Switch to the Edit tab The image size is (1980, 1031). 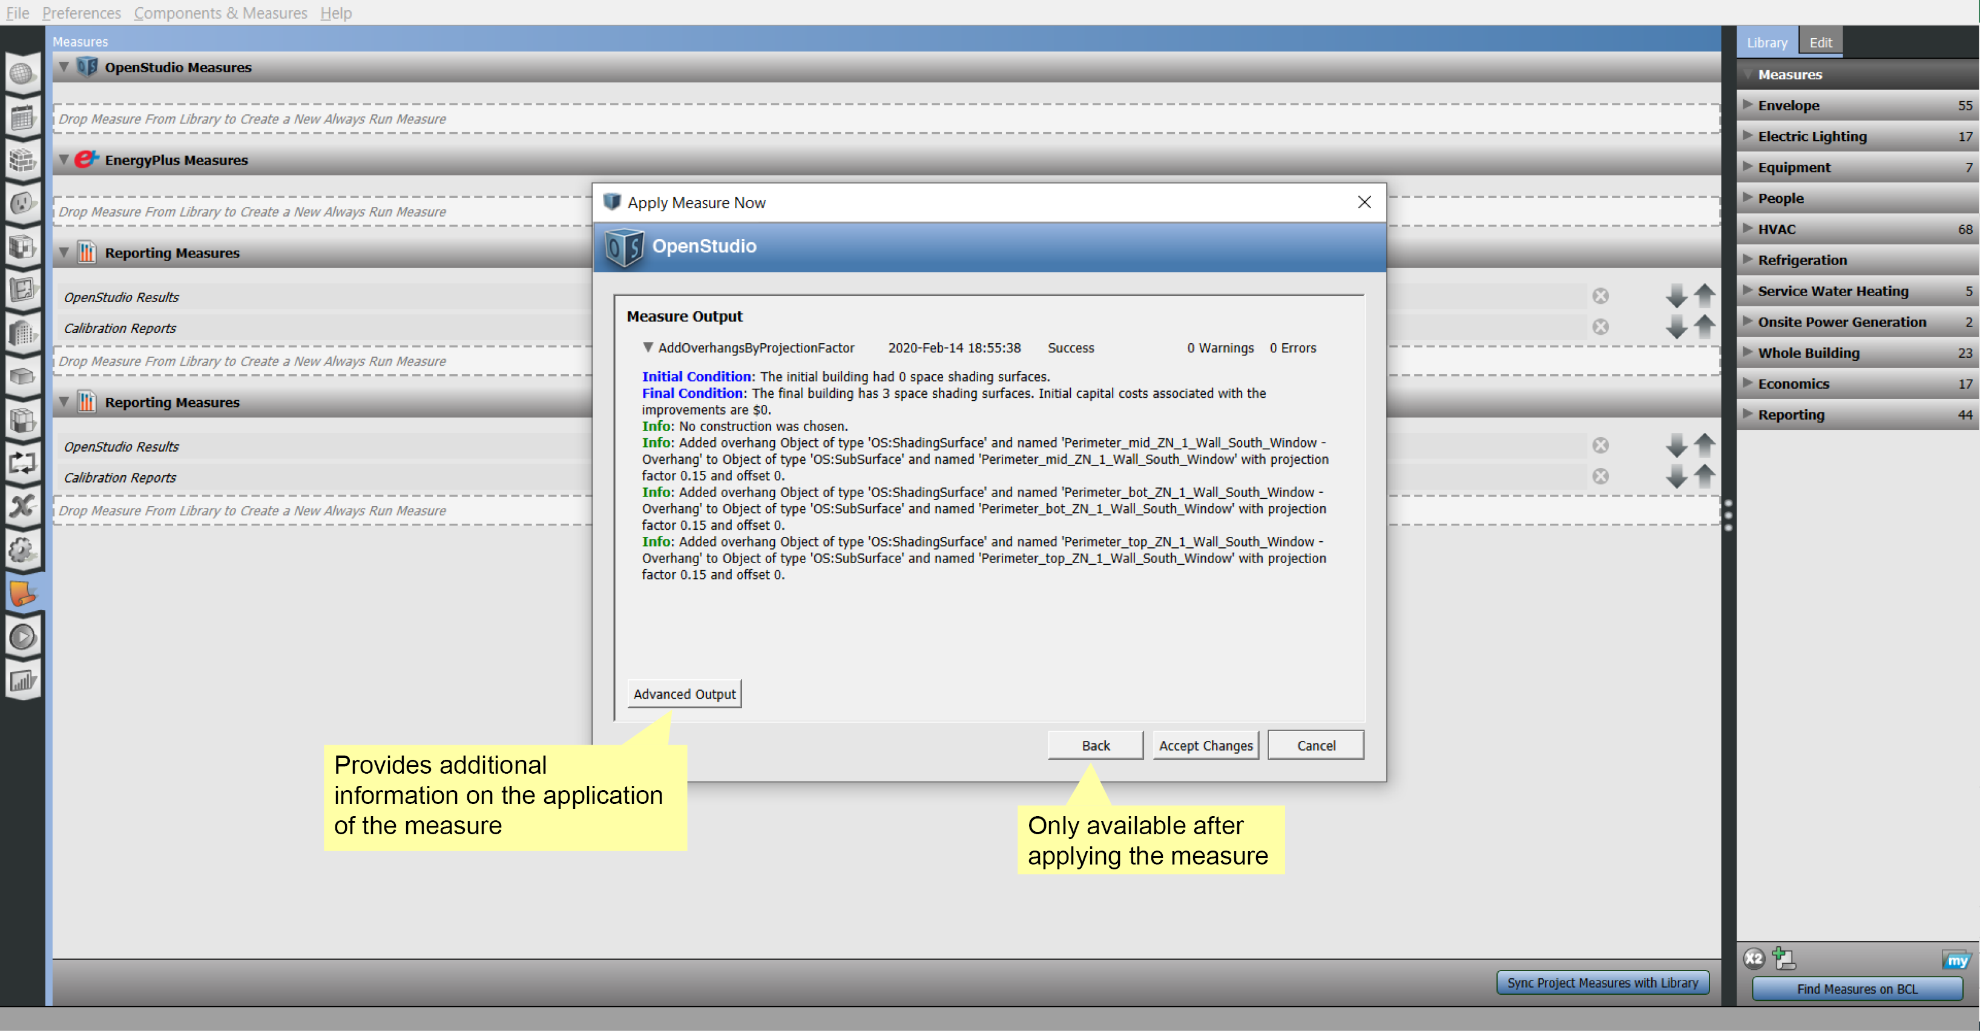pos(1820,42)
